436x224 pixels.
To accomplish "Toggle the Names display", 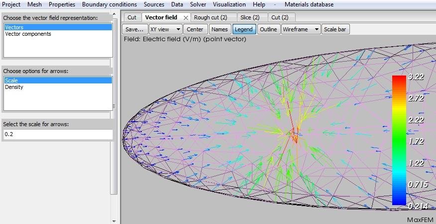I will (219, 29).
